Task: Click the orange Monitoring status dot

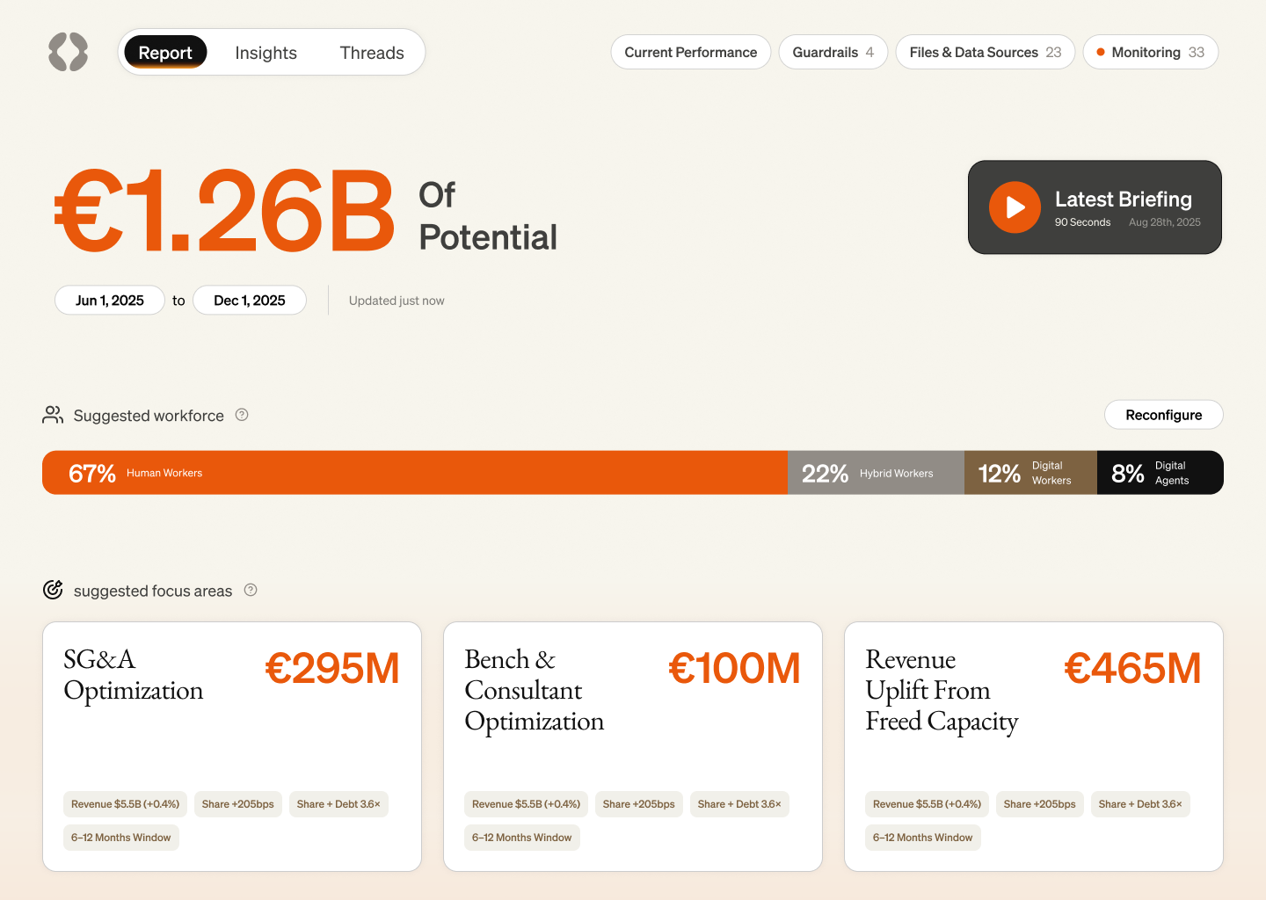Action: tap(1101, 52)
